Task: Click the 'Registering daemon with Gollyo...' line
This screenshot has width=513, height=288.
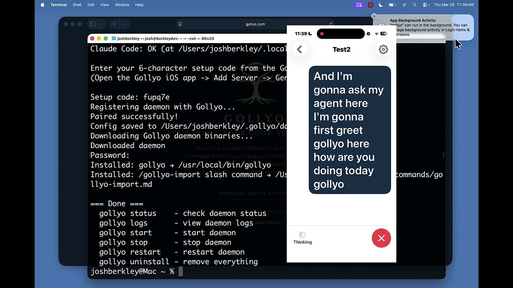Action: pyautogui.click(x=163, y=107)
